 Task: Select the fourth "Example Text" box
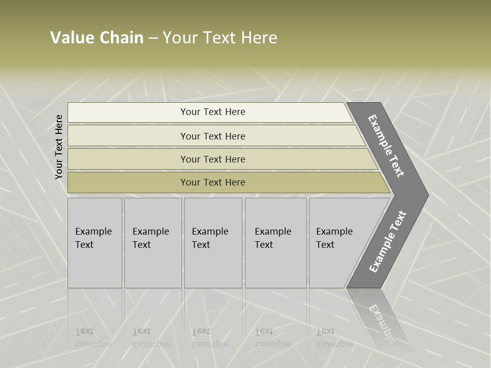coord(276,243)
